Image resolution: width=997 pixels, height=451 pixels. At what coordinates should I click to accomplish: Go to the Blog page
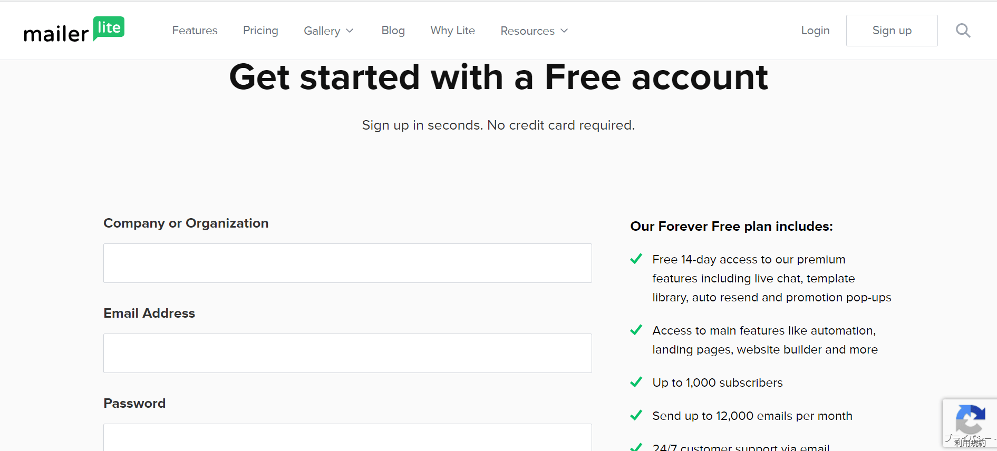pos(393,31)
